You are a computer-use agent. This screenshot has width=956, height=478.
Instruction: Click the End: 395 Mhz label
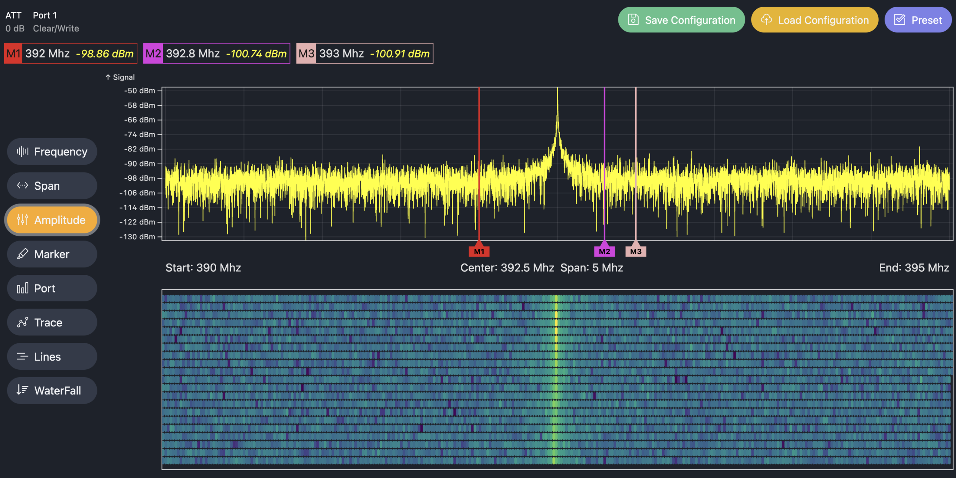(914, 268)
